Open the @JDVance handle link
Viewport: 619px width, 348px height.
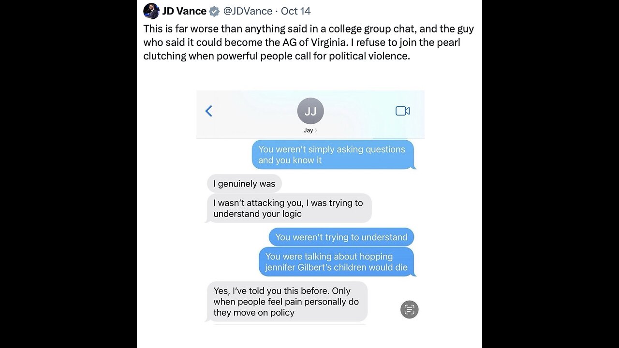247,11
